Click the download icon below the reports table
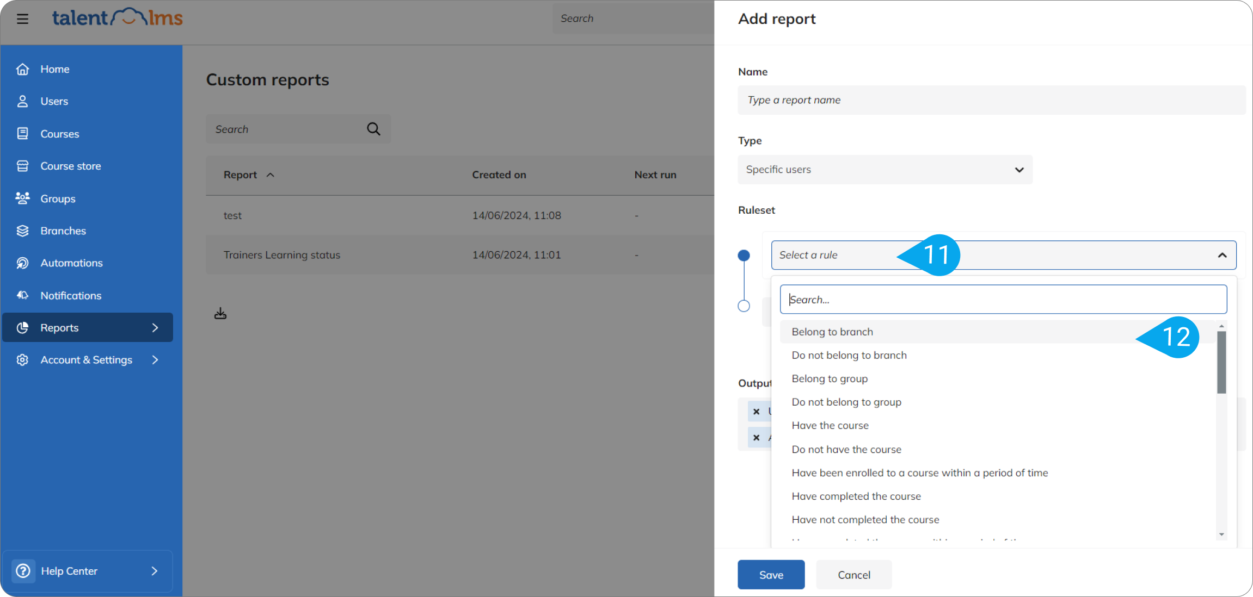The image size is (1253, 597). tap(220, 314)
